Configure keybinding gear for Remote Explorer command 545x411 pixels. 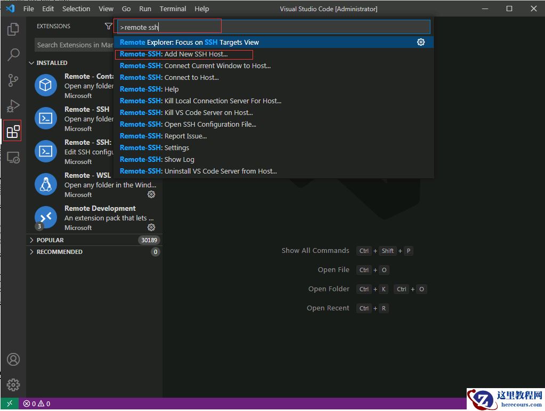(x=421, y=42)
